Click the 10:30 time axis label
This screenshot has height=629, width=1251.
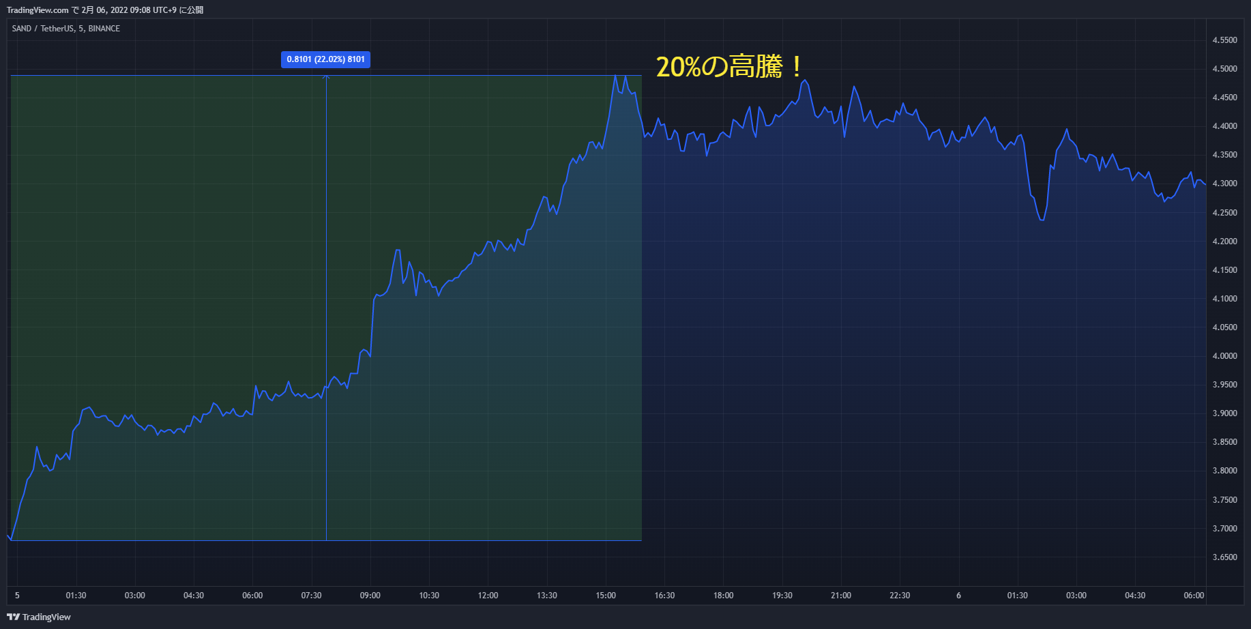(429, 596)
